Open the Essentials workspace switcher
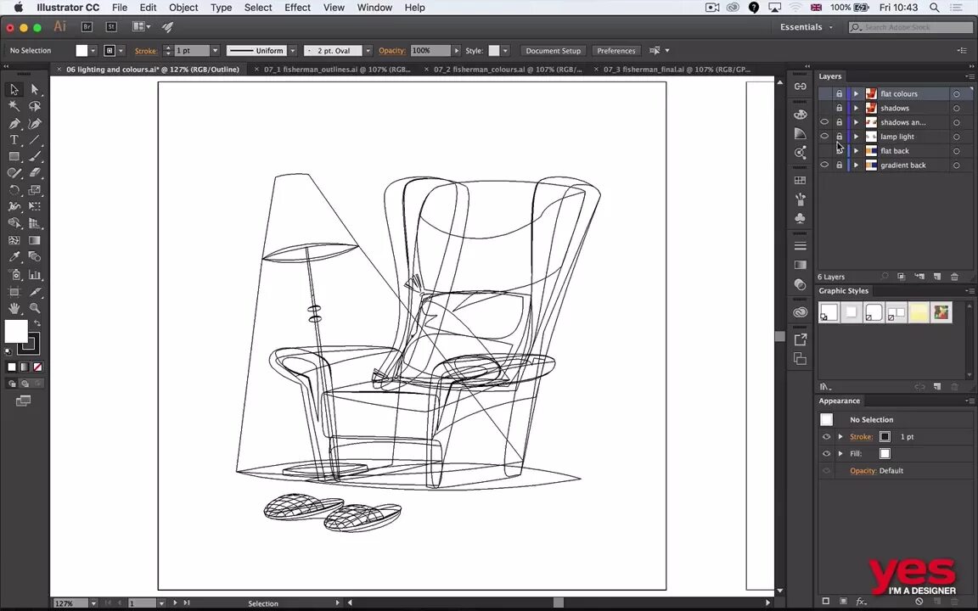Screen dimensions: 978x611 [807, 27]
